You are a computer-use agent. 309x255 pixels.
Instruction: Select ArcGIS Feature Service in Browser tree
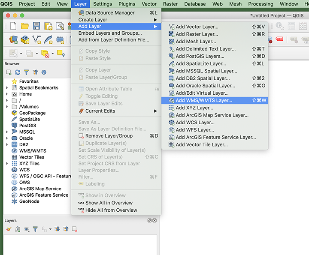point(43,195)
